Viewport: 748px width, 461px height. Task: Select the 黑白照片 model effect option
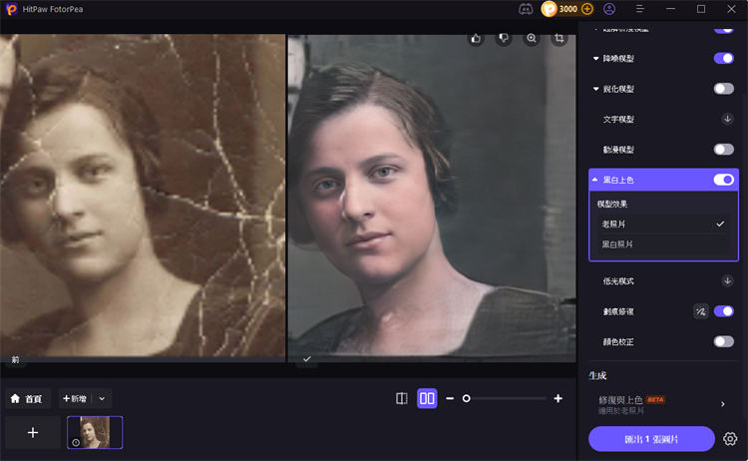pyautogui.click(x=663, y=244)
